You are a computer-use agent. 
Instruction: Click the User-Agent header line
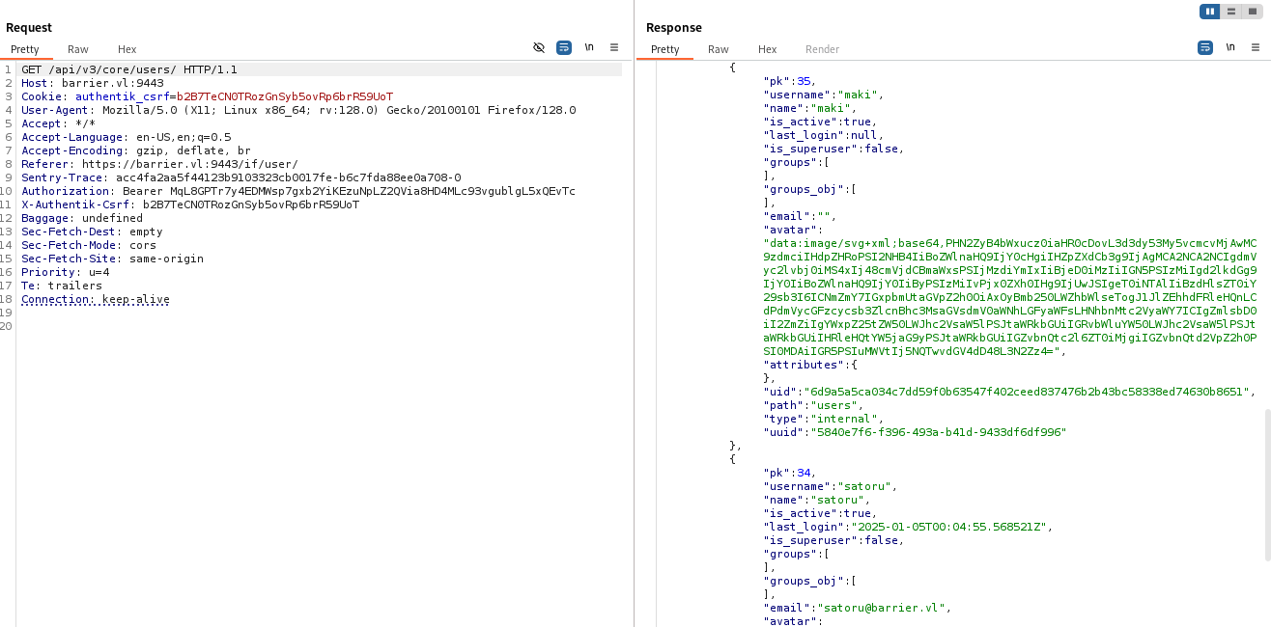click(x=298, y=110)
